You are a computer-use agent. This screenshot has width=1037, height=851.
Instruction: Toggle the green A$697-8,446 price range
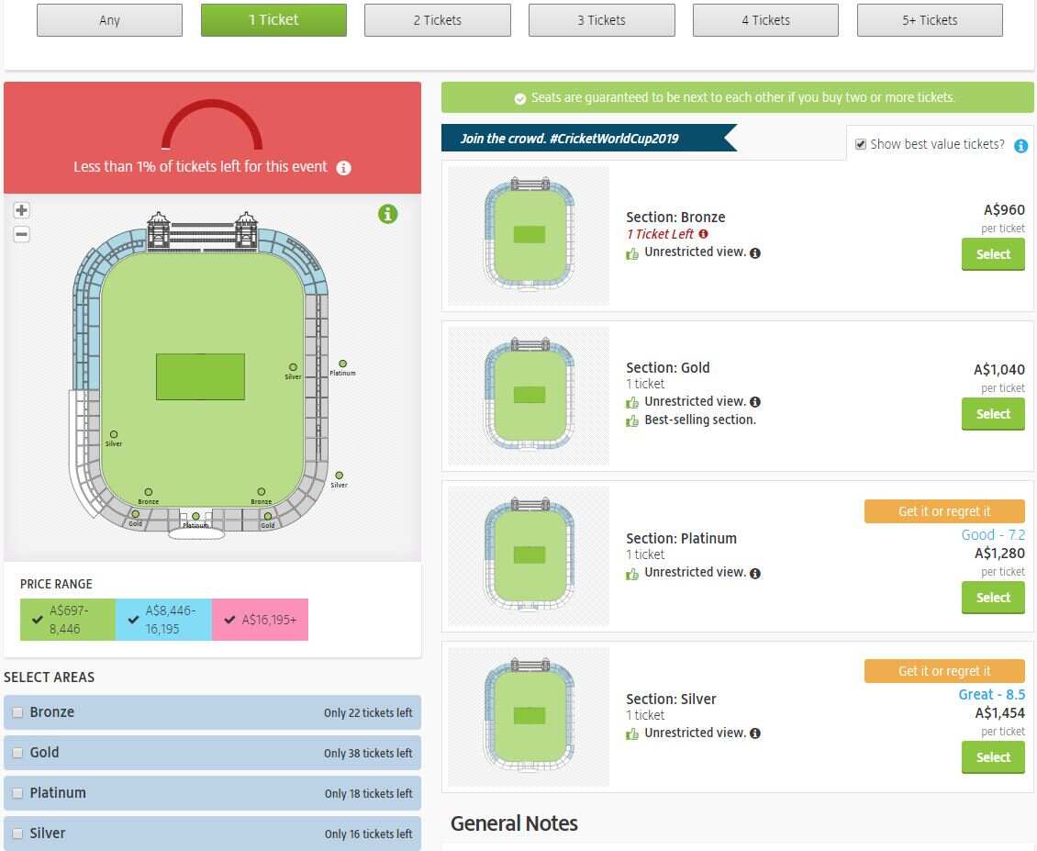[x=68, y=619]
